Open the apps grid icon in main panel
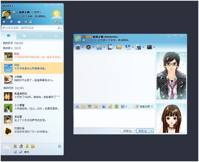Image resolution: width=199 pixels, height=162 pixels. 60,146
